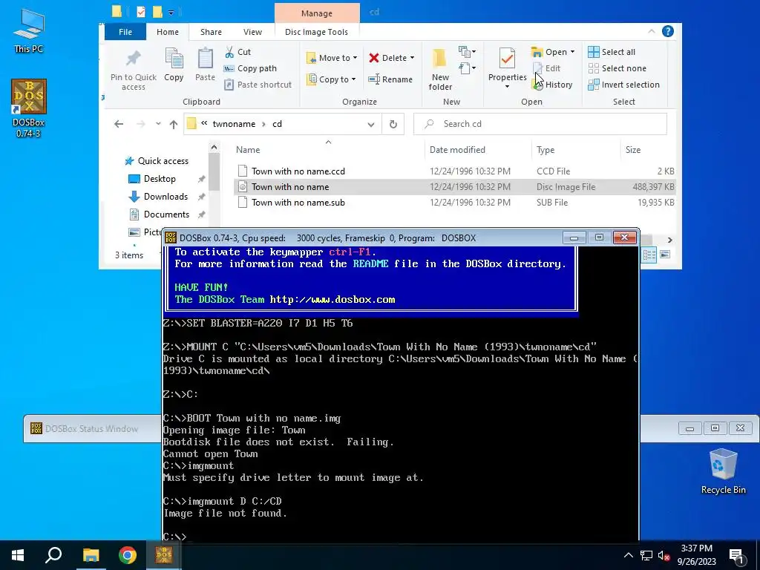Click the Windows Start button
The height and width of the screenshot is (570, 760).
click(18, 555)
